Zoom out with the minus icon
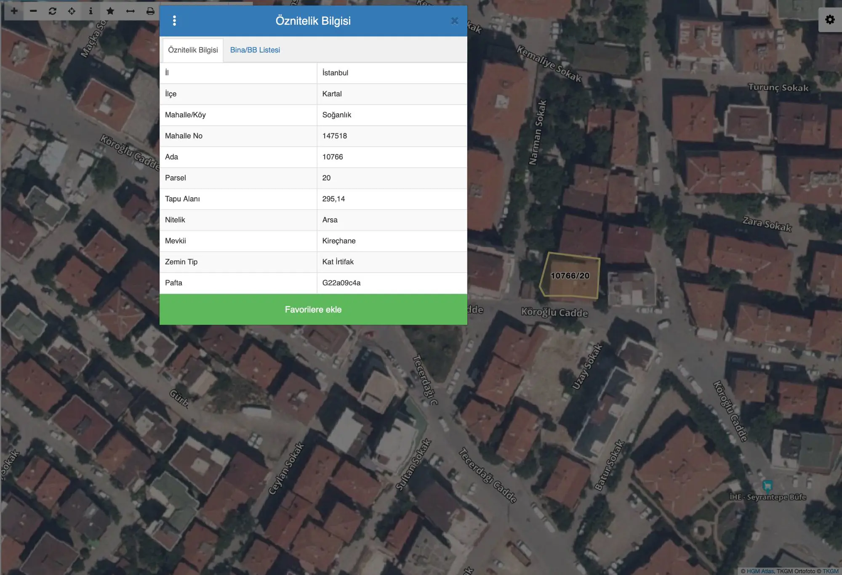 33,11
